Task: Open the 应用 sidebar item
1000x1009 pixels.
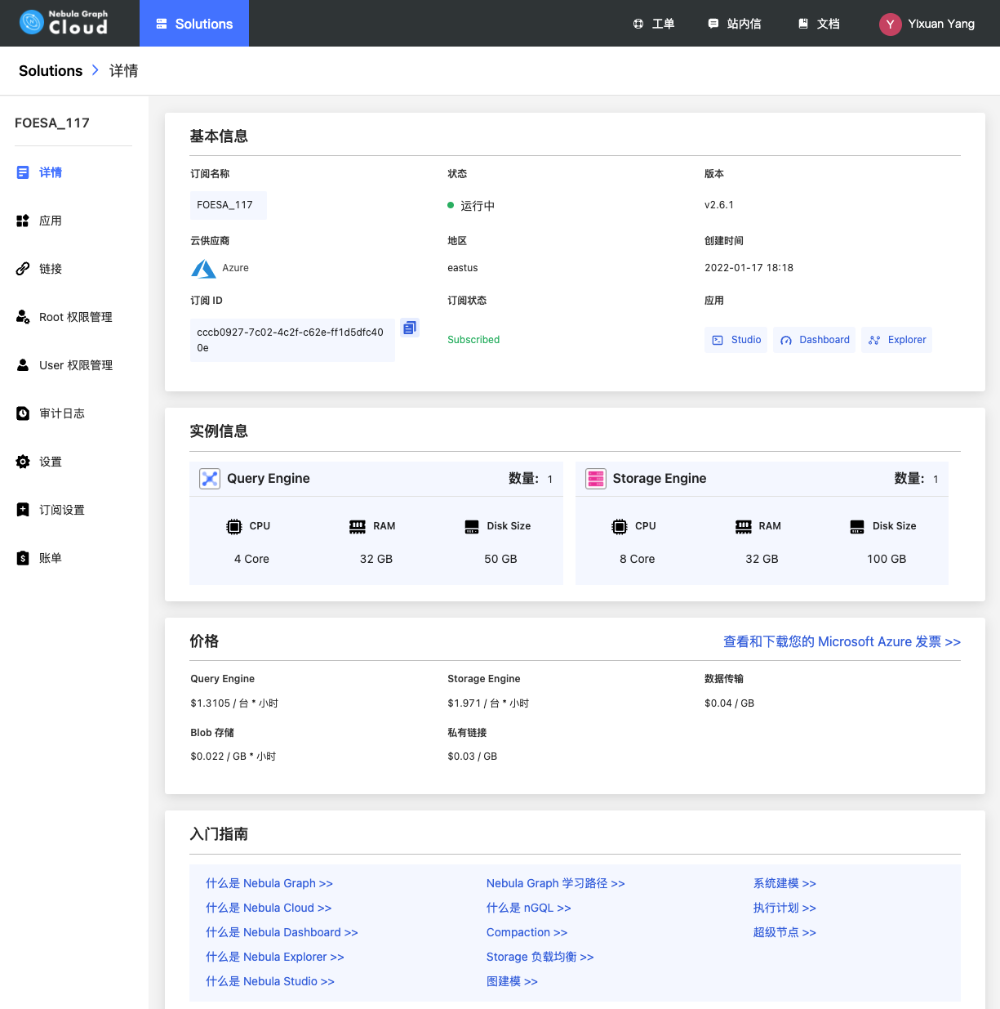Action: click(50, 221)
